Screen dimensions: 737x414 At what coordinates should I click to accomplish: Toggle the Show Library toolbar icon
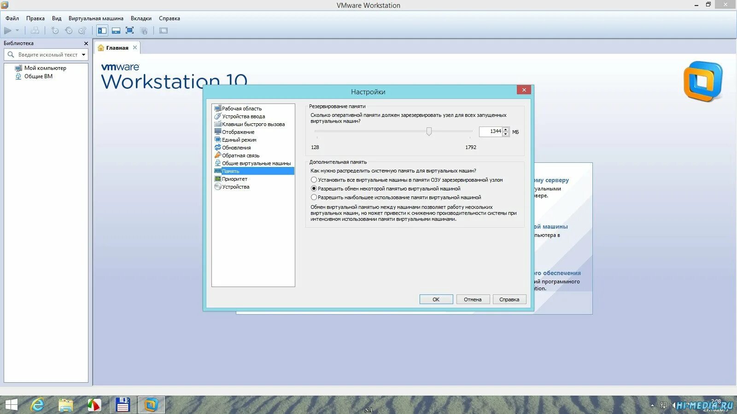[102, 31]
